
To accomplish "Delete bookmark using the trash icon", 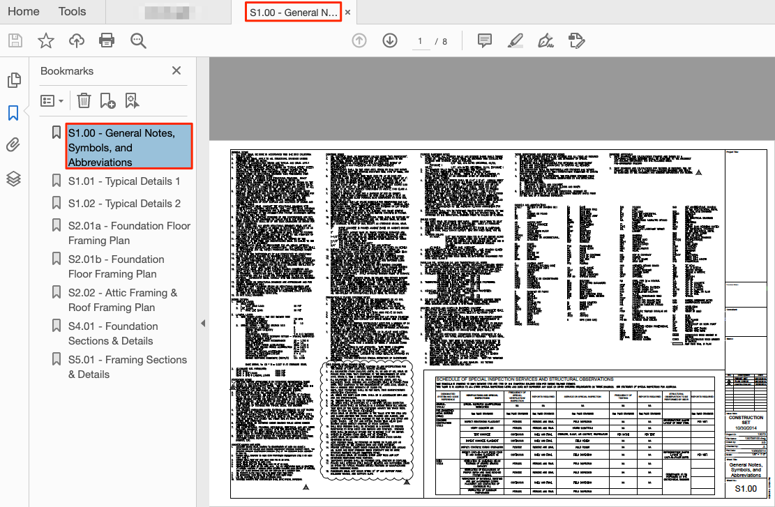I will click(x=84, y=100).
